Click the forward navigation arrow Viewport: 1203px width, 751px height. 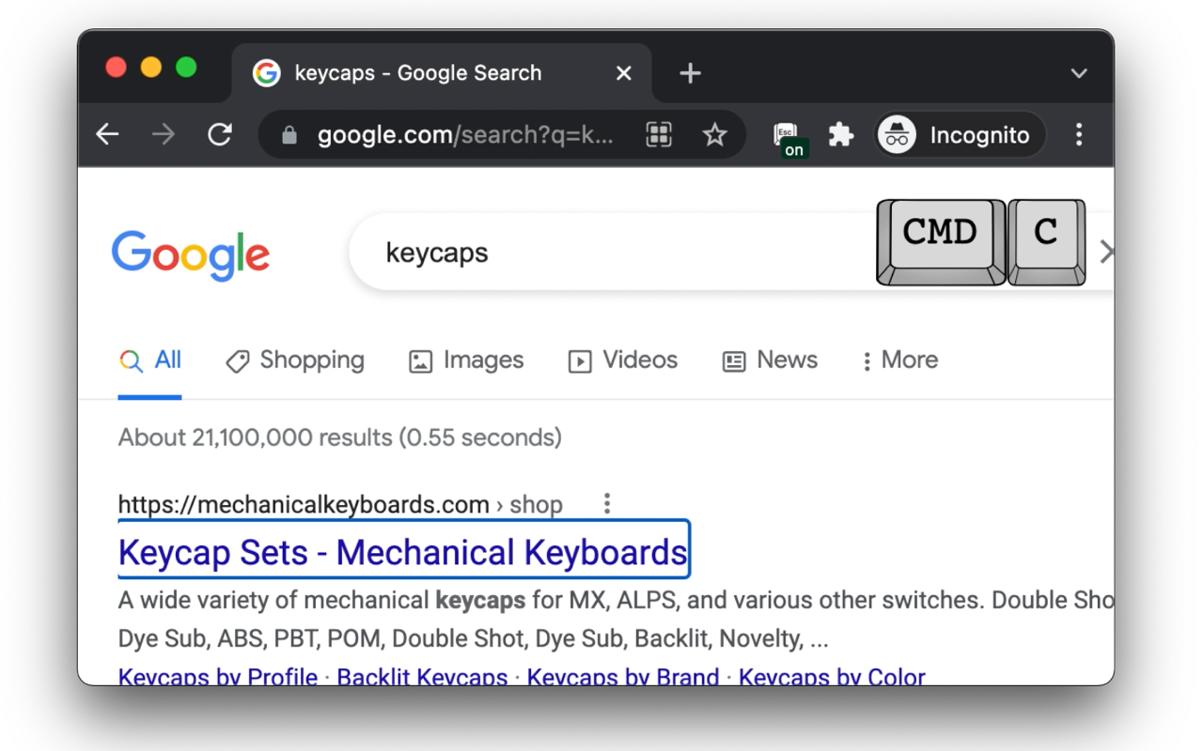tap(164, 135)
